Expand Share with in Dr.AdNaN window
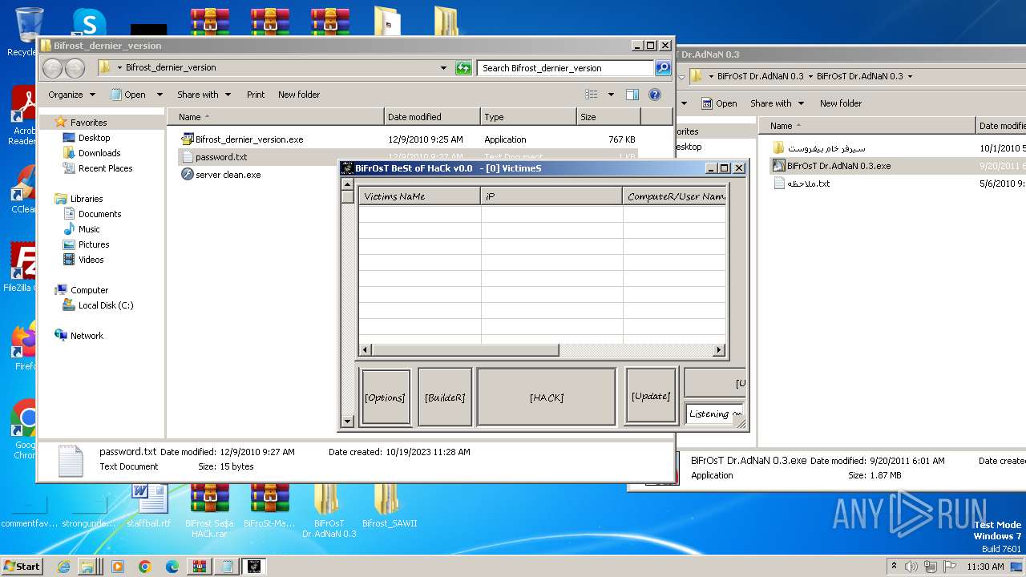This screenshot has width=1026, height=577. (777, 103)
